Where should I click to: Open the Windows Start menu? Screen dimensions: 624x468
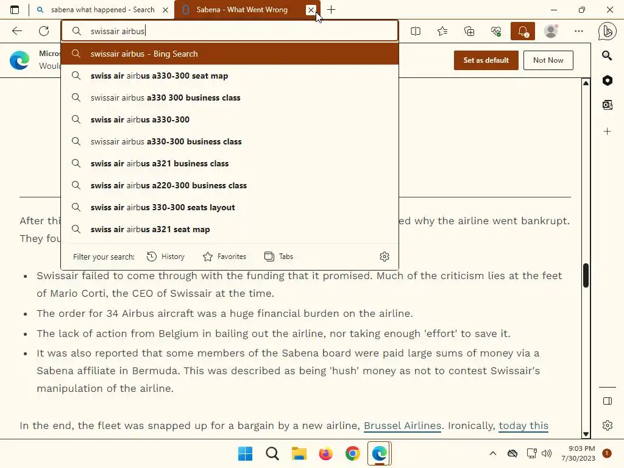click(x=245, y=453)
